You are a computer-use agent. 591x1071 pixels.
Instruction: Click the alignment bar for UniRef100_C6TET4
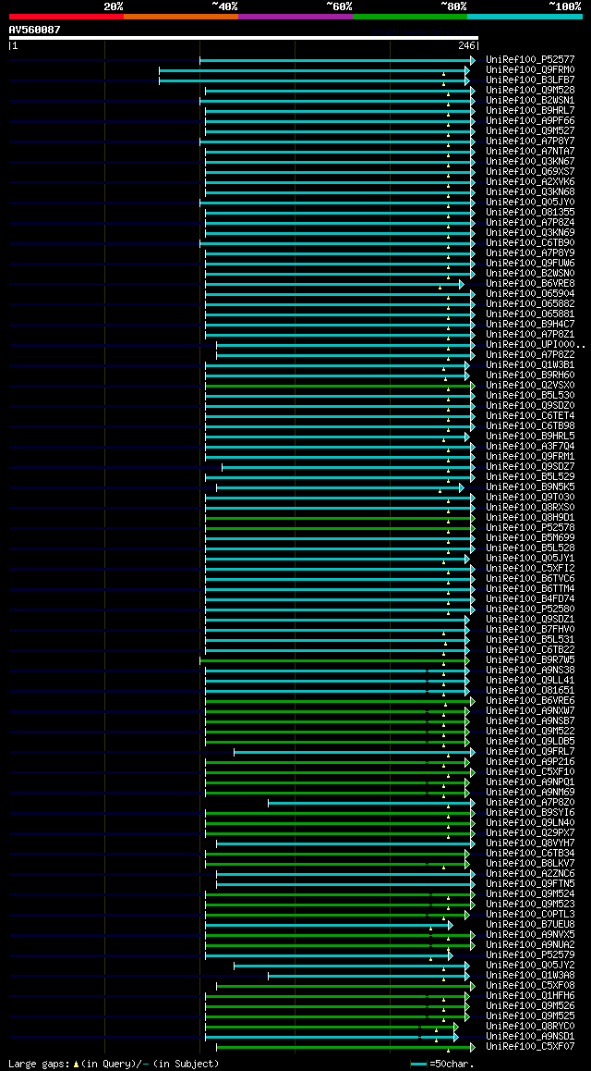click(339, 416)
